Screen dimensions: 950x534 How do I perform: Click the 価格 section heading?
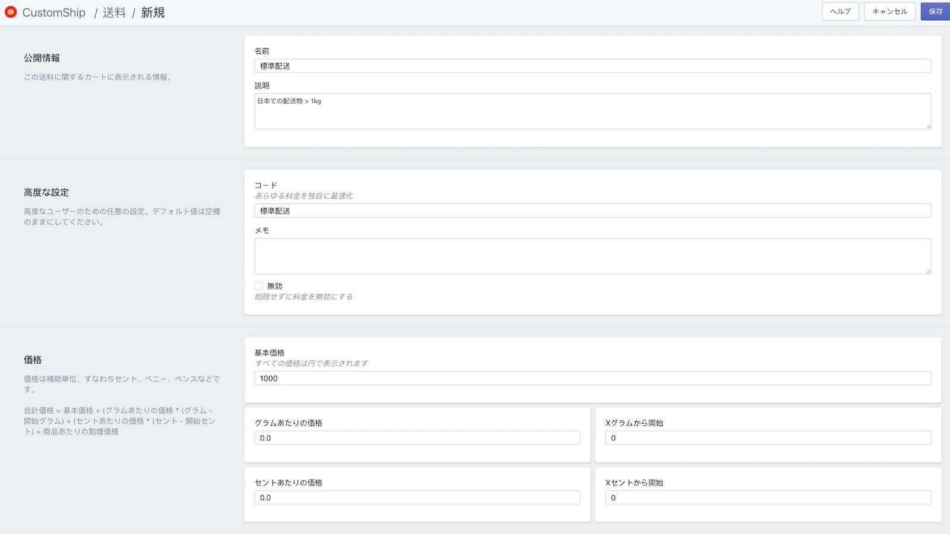point(33,360)
